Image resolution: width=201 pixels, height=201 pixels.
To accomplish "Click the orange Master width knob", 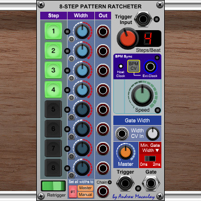I will coord(126,152).
